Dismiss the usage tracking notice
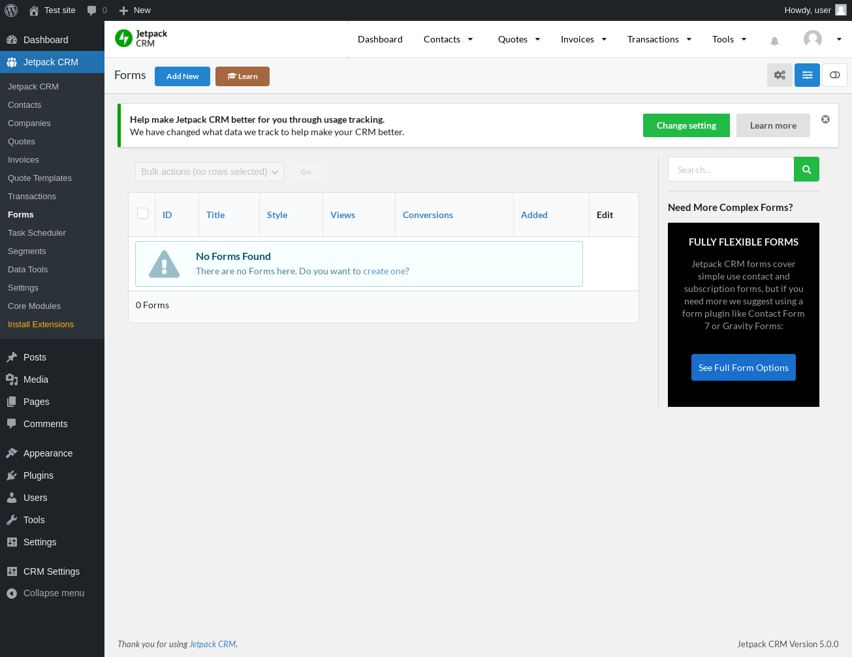The image size is (852, 657). 825,119
